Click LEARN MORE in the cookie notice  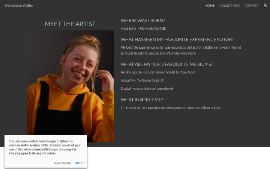(62, 163)
